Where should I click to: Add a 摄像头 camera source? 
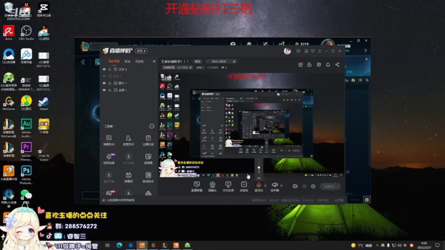click(212, 187)
